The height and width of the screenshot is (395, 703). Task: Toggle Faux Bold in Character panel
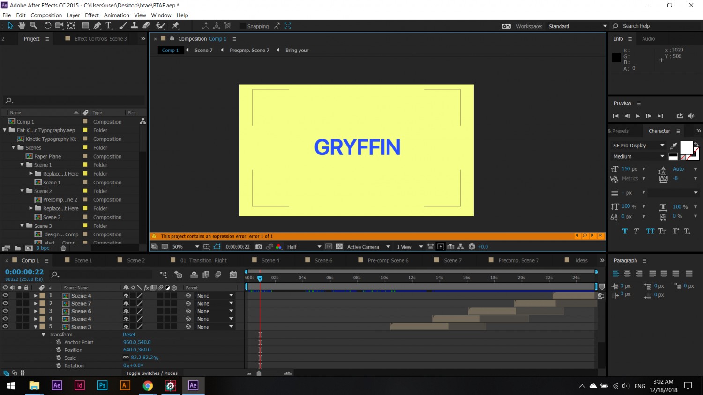pyautogui.click(x=625, y=231)
